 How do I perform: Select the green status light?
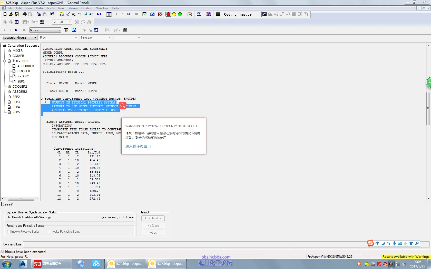pos(180,14)
